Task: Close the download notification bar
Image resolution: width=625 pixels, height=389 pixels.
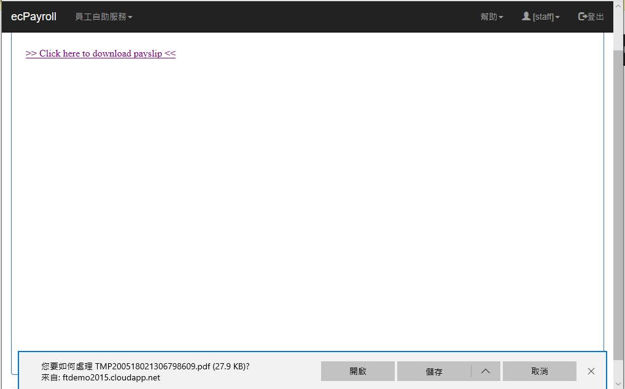Action: click(x=591, y=371)
